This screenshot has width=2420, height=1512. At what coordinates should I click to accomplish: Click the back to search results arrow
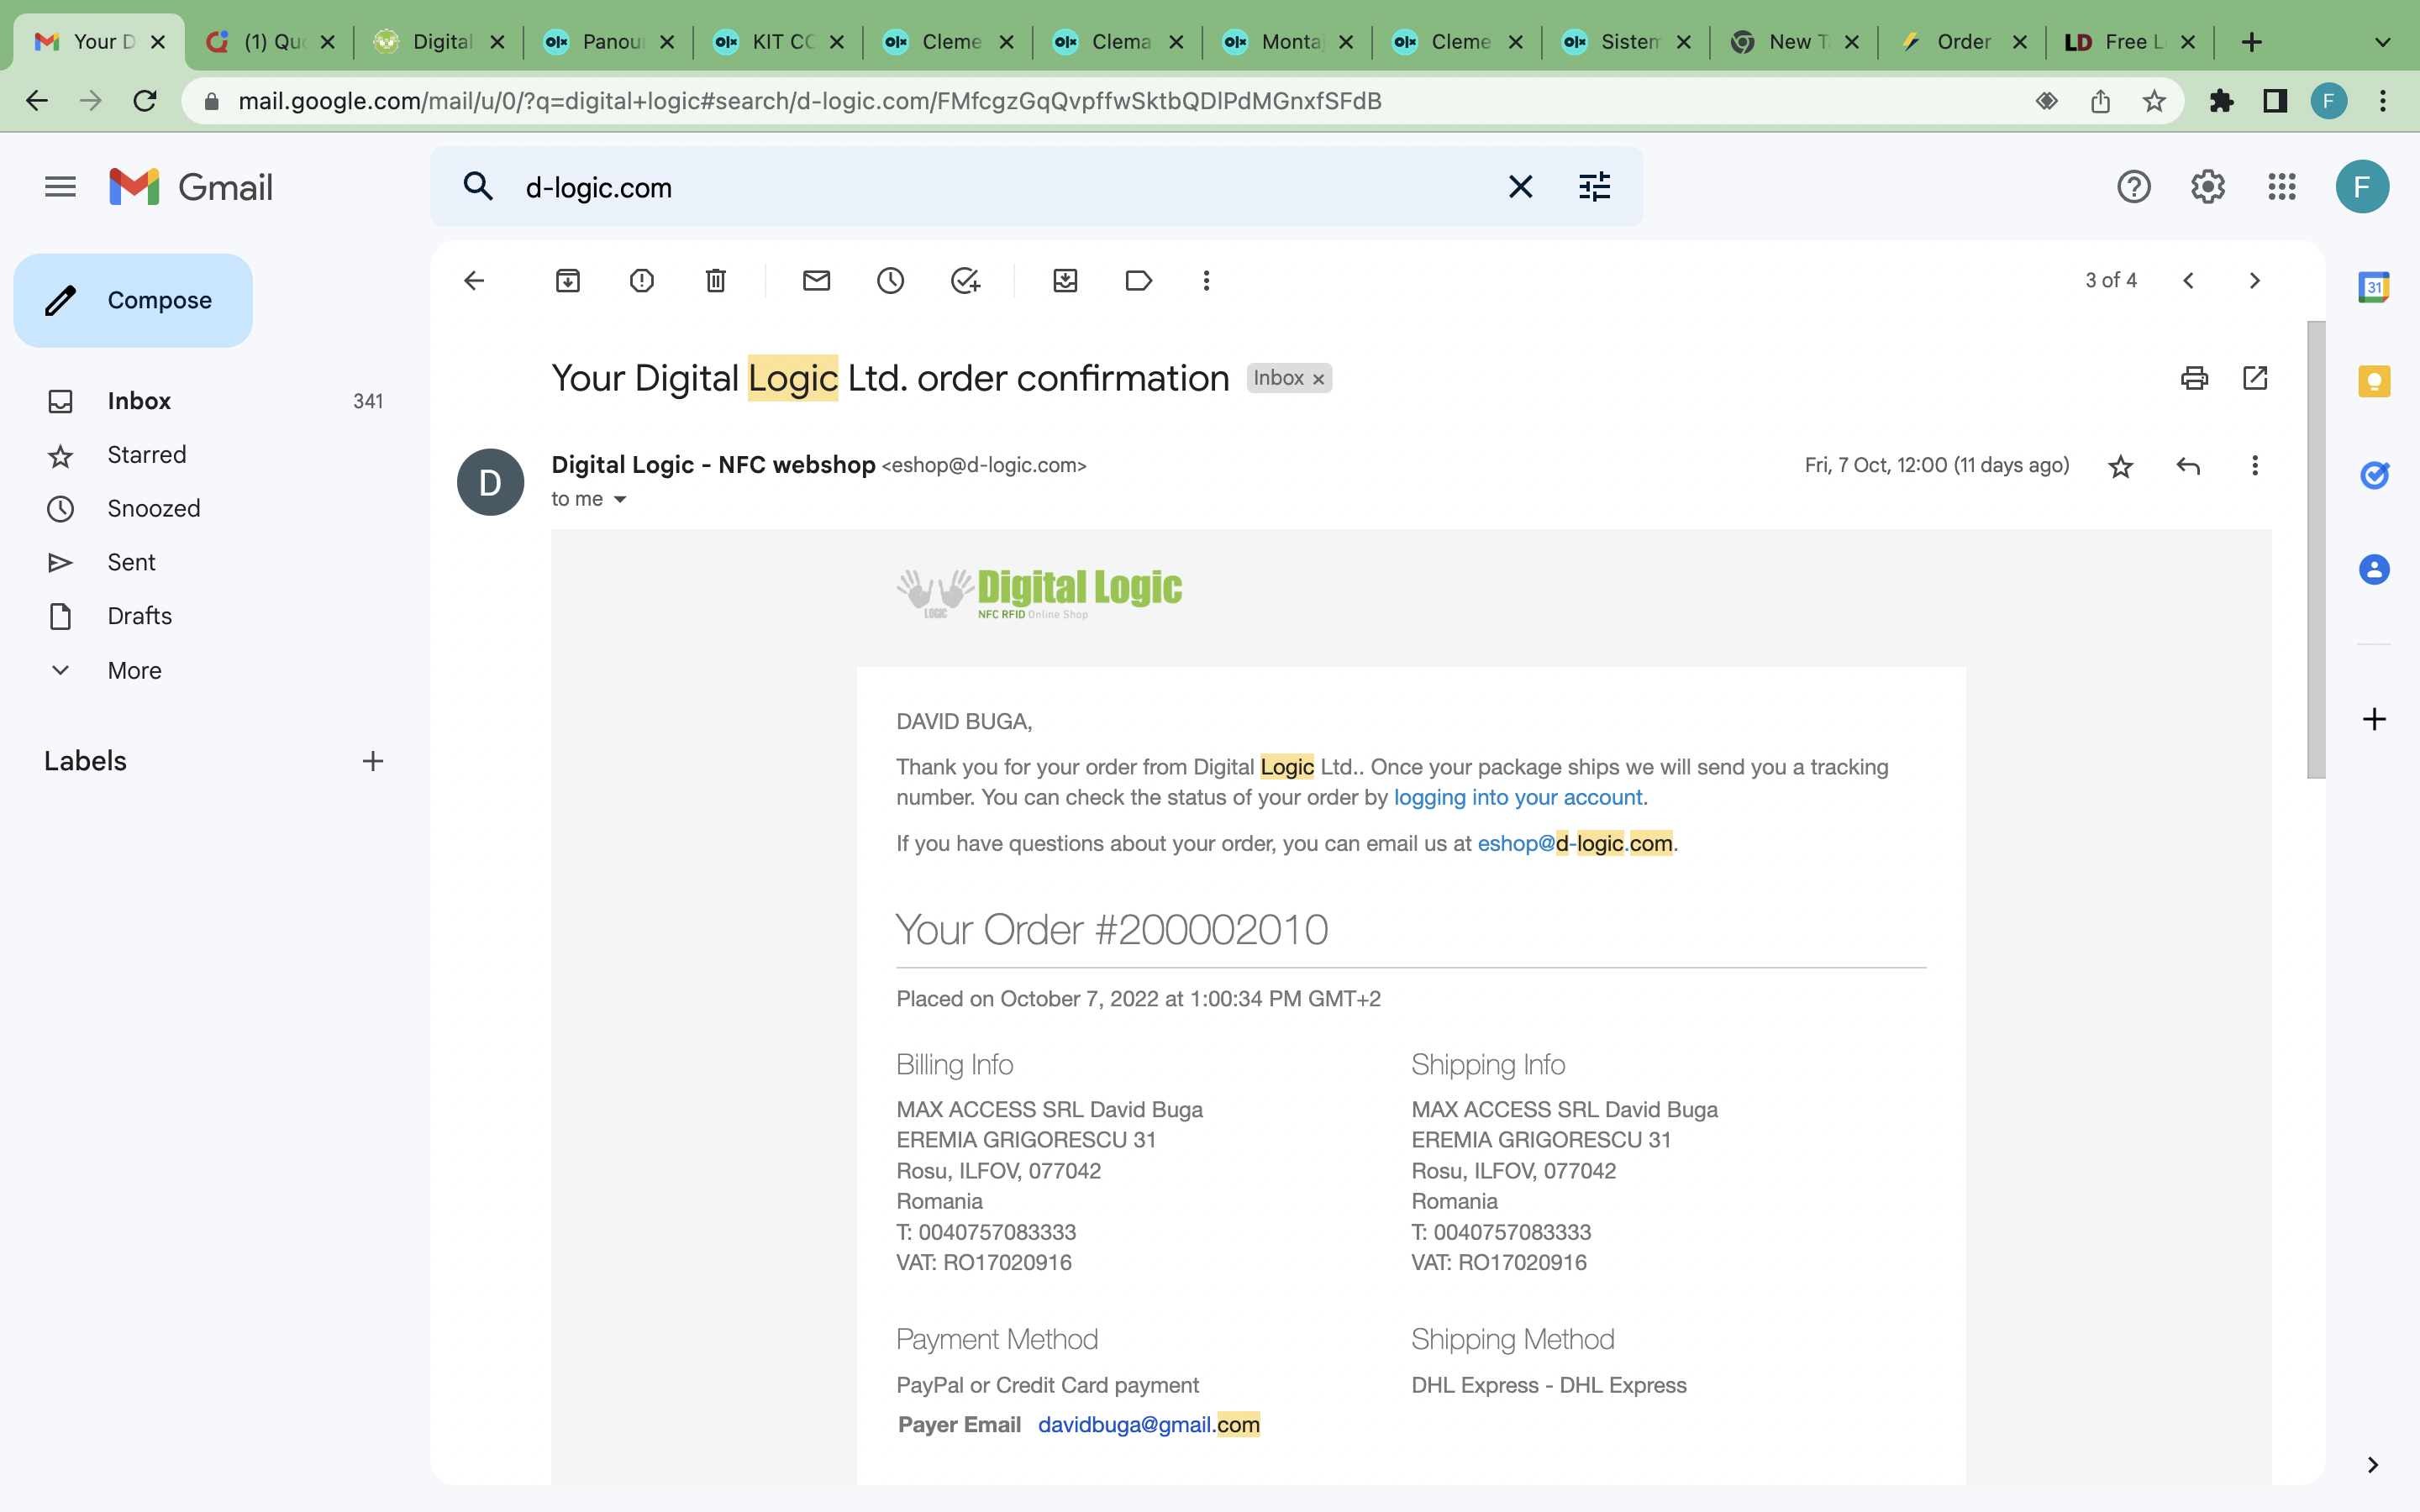pos(474,281)
